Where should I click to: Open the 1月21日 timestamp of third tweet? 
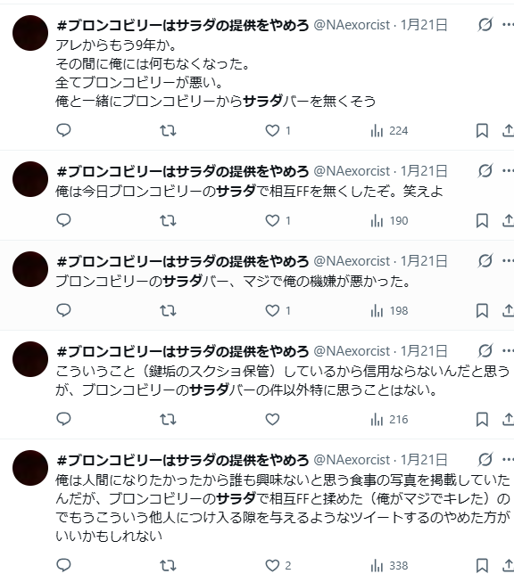(424, 261)
